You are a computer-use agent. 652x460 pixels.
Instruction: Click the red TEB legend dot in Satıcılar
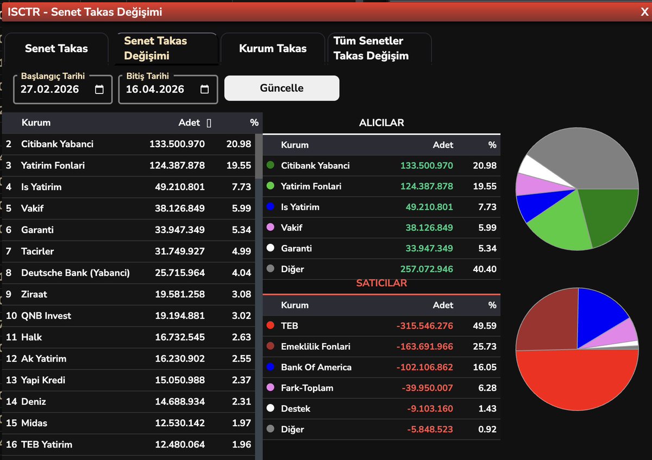270,326
